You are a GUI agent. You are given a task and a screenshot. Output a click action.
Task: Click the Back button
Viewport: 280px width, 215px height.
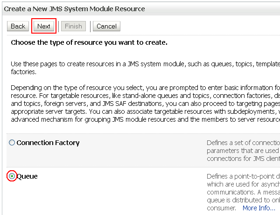[x=18, y=26]
